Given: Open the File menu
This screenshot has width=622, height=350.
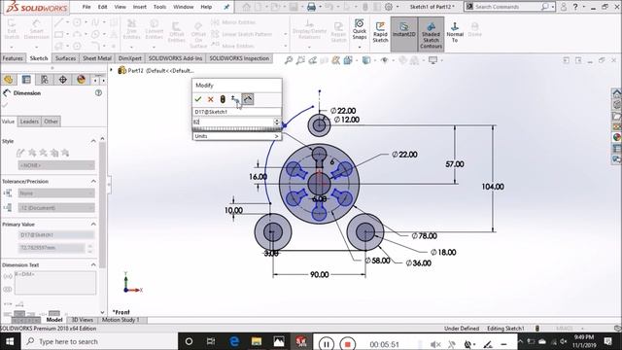Looking at the screenshot, I should [86, 7].
